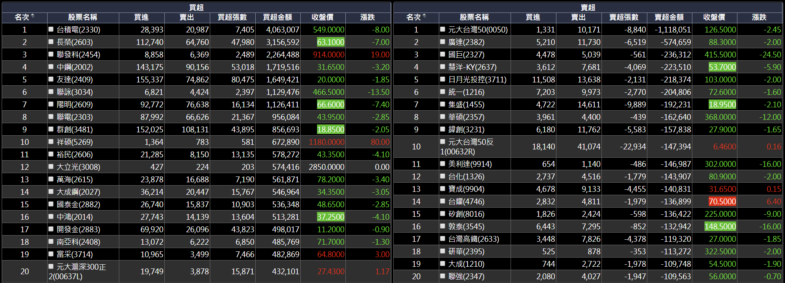Open stock 祥碩(5269)
785x283 pixels.
pyautogui.click(x=75, y=142)
